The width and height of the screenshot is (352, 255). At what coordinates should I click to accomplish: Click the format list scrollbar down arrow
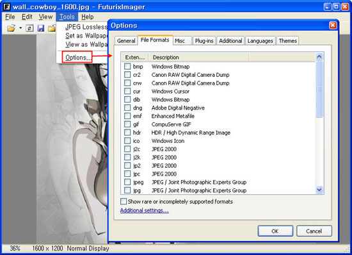(x=319, y=190)
